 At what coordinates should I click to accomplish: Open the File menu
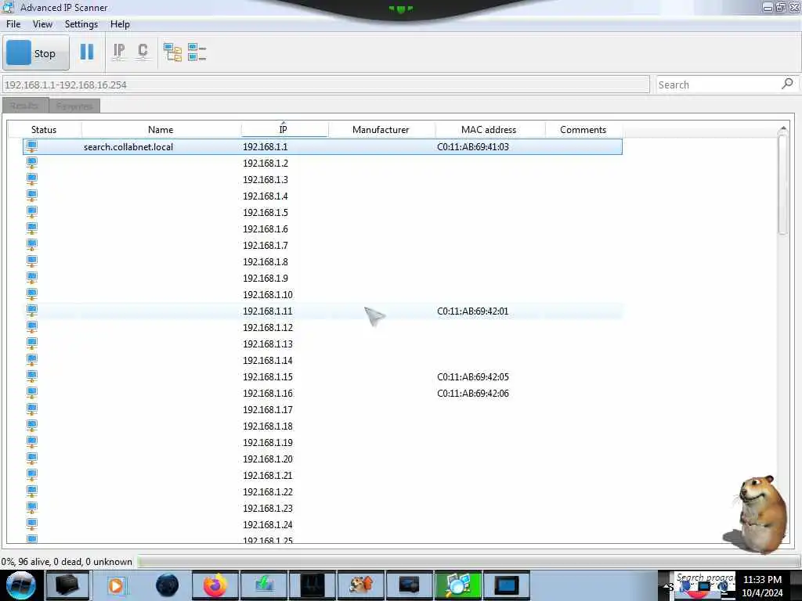[x=13, y=24]
